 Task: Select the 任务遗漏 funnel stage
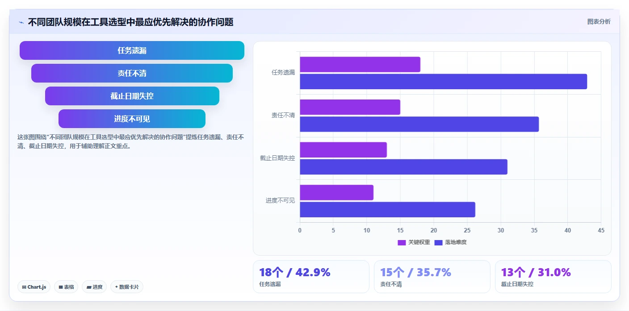click(132, 50)
